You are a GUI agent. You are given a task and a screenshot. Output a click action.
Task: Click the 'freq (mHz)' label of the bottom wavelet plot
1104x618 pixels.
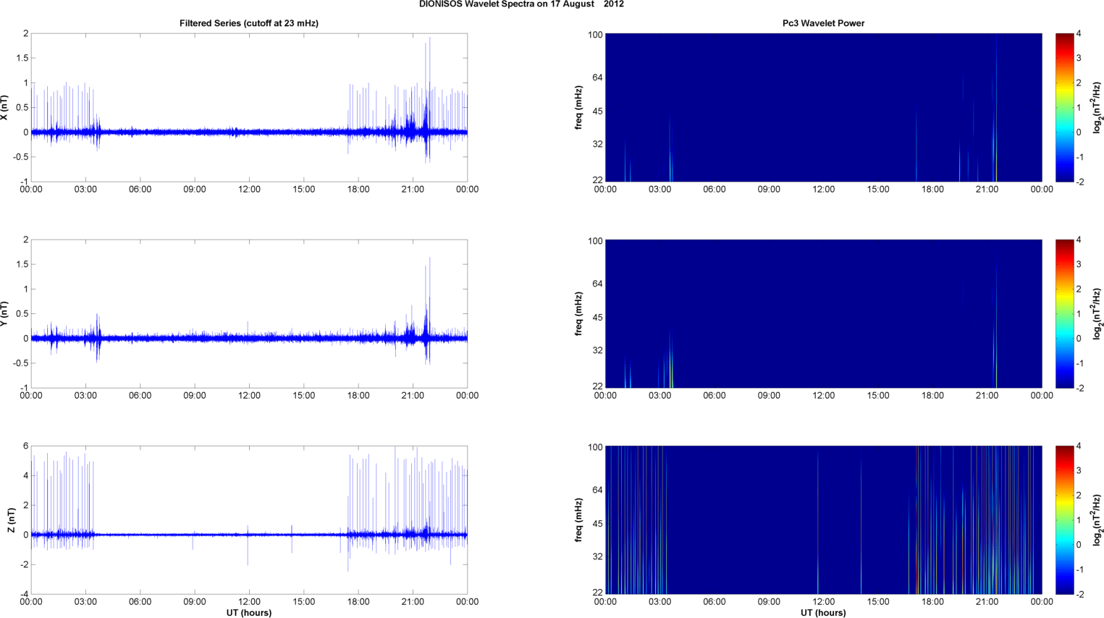click(579, 520)
